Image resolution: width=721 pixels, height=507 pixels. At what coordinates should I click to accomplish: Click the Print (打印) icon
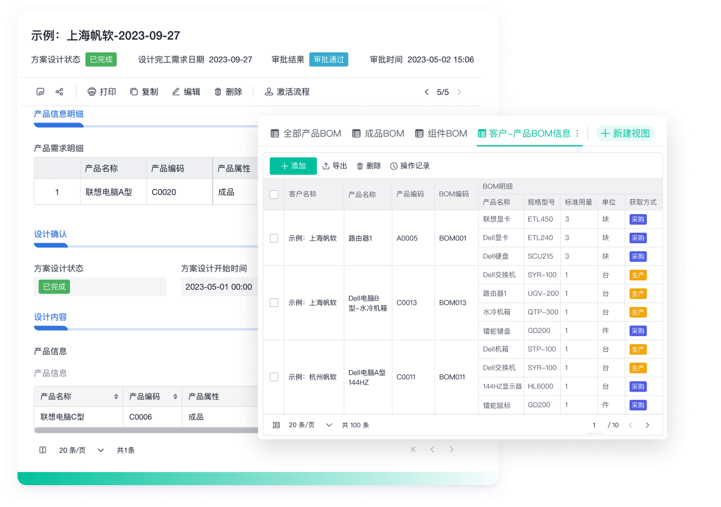[92, 92]
